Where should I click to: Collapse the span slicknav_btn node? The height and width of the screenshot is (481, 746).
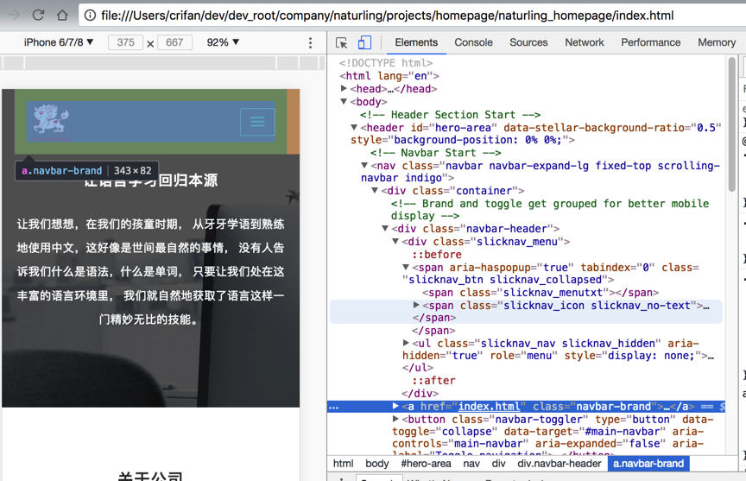(x=406, y=268)
